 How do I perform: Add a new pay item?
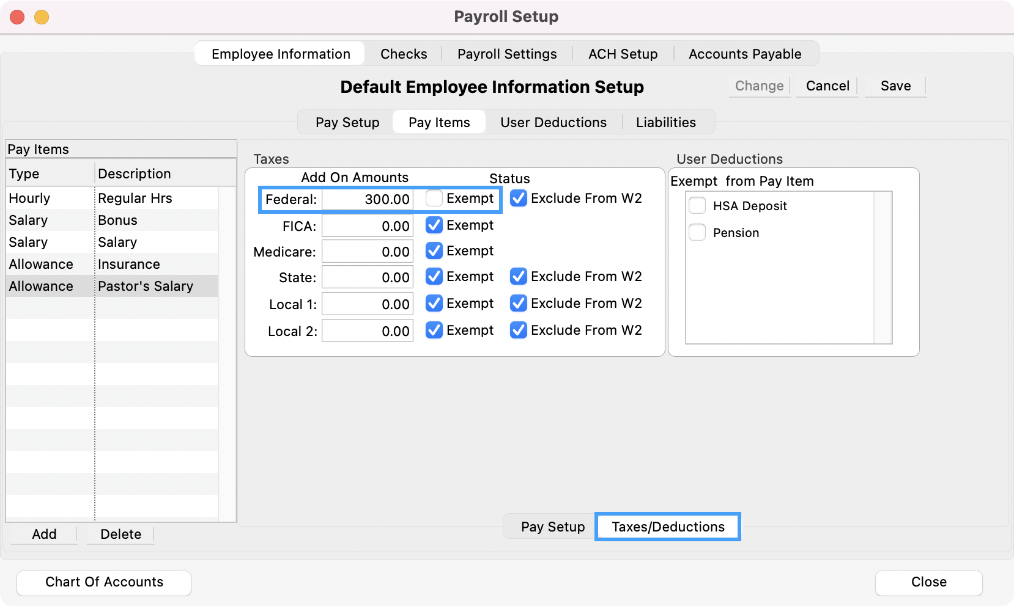tap(43, 534)
